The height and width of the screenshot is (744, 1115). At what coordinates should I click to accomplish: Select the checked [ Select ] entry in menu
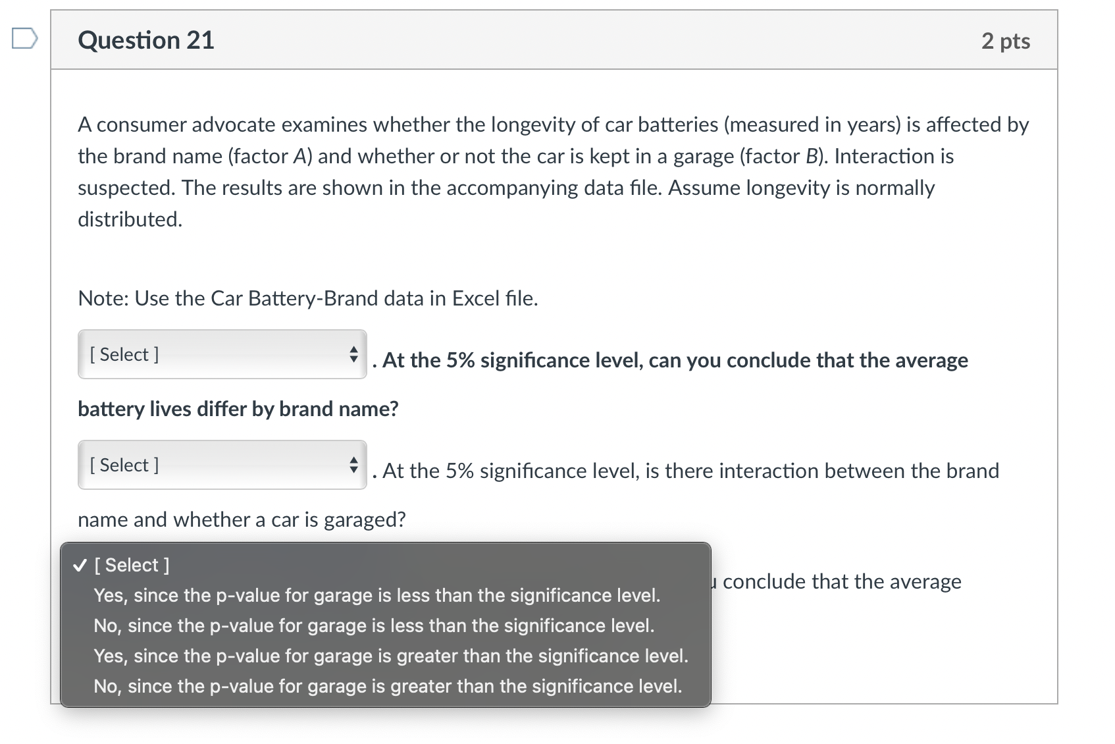click(x=132, y=564)
